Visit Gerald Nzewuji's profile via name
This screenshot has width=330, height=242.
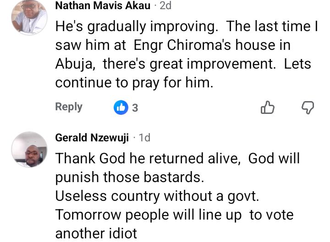[92, 138]
